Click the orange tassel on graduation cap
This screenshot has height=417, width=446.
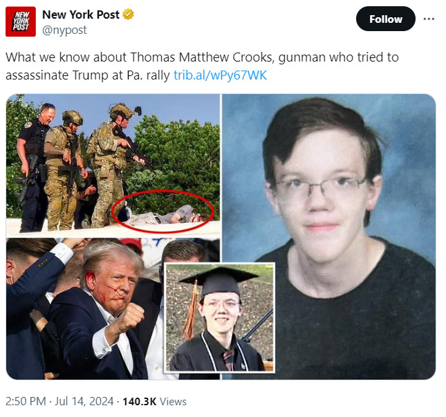191,309
